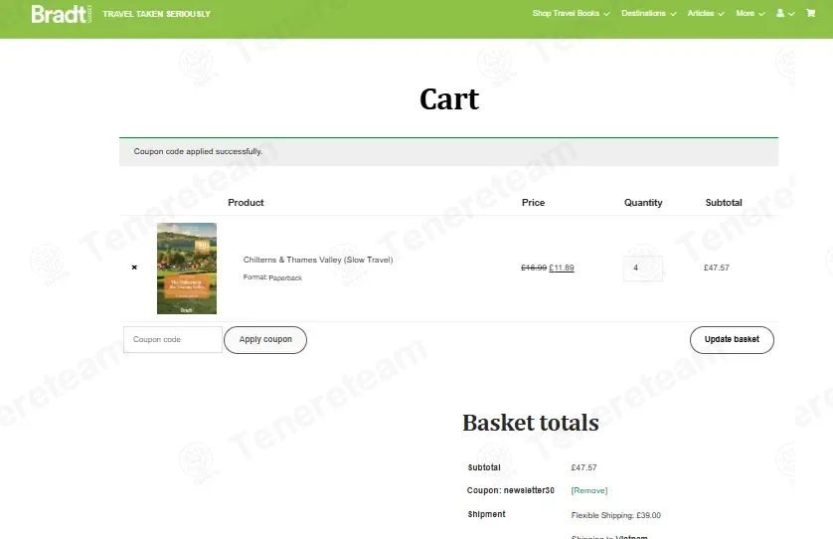
Task: Open the shopping cart icon in header
Action: pos(810,13)
